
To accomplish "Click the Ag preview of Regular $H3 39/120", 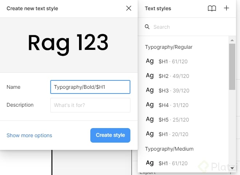I will pos(150,90).
